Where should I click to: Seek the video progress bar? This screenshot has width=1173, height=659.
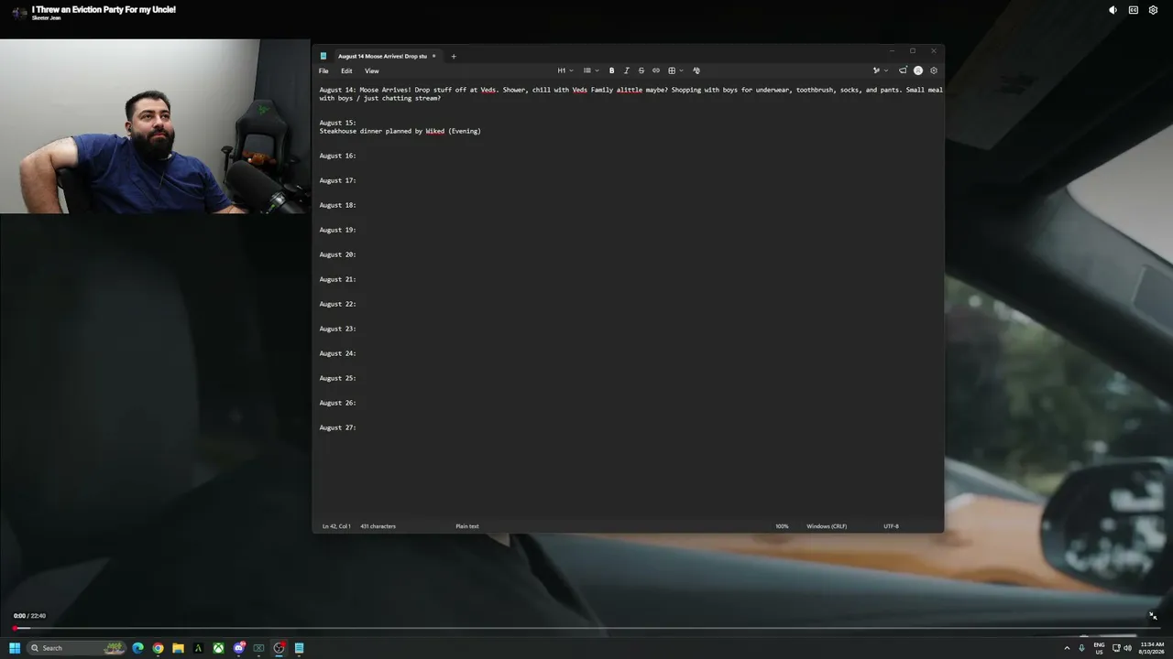[586, 628]
